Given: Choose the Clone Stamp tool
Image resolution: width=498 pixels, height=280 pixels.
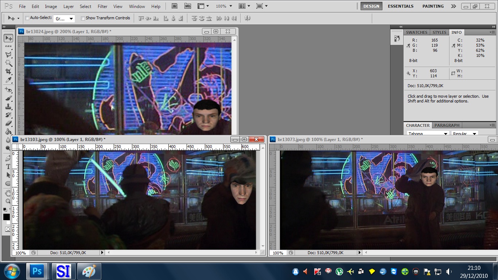Looking at the screenshot, I should (8, 106).
